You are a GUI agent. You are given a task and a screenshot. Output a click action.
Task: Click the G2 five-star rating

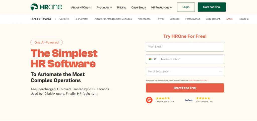pyautogui.click(x=163, y=98)
